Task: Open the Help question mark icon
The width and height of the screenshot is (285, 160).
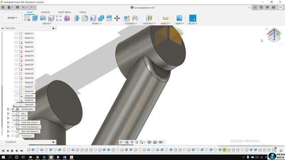Action: click(x=273, y=7)
